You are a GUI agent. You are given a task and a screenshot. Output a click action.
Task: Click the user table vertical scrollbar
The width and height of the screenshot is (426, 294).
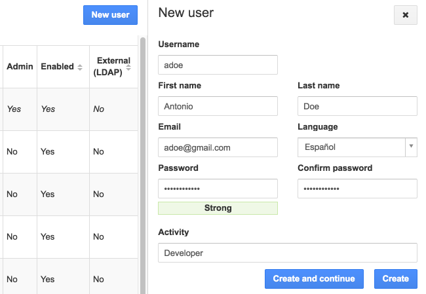pyautogui.click(x=143, y=164)
